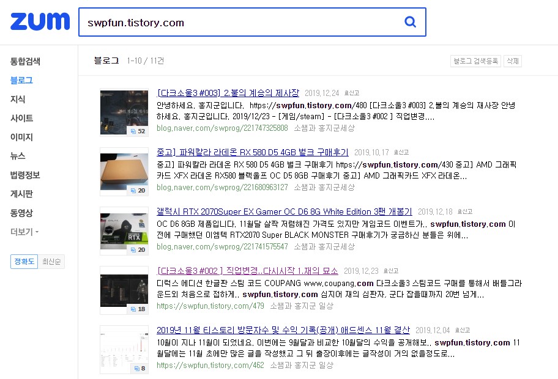Open the 통합검색 menu item
Image resolution: width=558 pixels, height=379 pixels.
tap(25, 61)
